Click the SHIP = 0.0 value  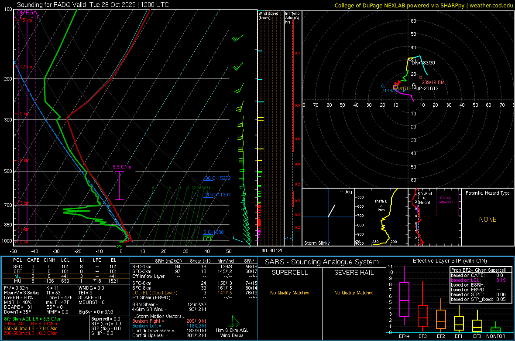pos(102,334)
